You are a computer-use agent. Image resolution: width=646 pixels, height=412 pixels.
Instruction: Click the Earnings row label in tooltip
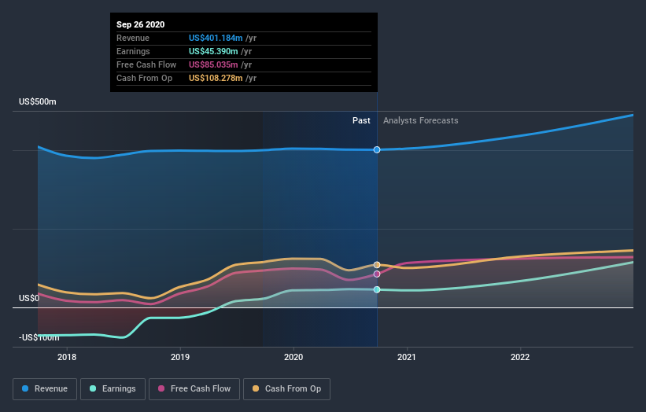(133, 51)
